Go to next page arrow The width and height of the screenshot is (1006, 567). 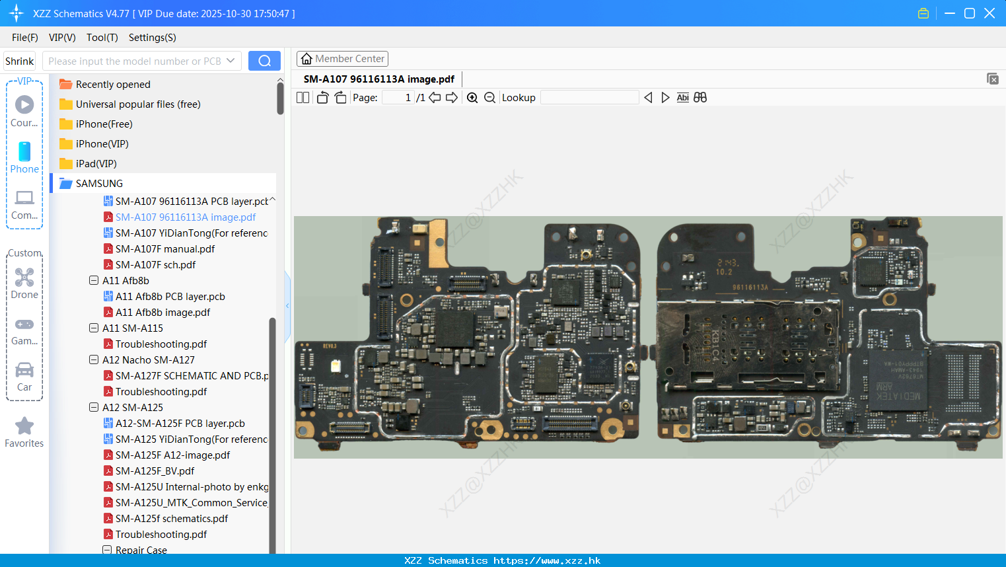point(452,98)
